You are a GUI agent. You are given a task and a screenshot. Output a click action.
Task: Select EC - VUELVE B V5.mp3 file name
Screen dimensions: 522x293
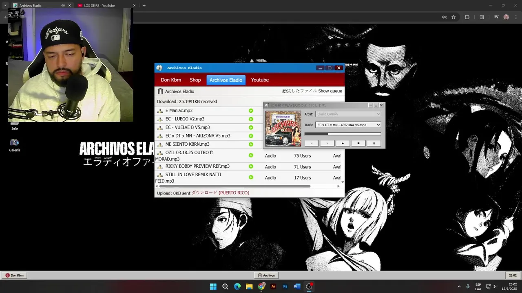click(x=188, y=127)
